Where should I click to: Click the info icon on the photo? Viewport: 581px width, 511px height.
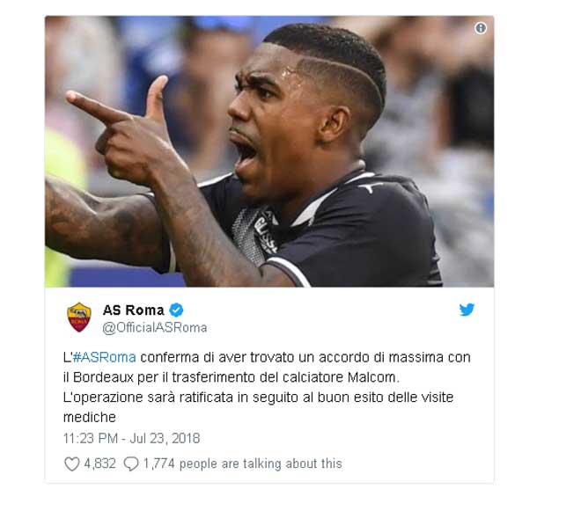pos(481,28)
